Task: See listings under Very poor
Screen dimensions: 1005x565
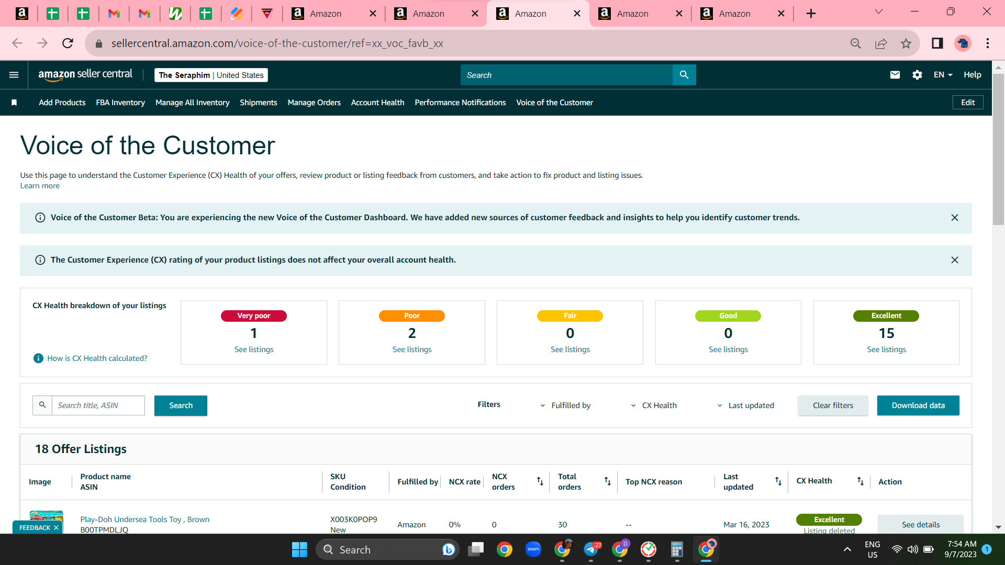Action: 254,349
